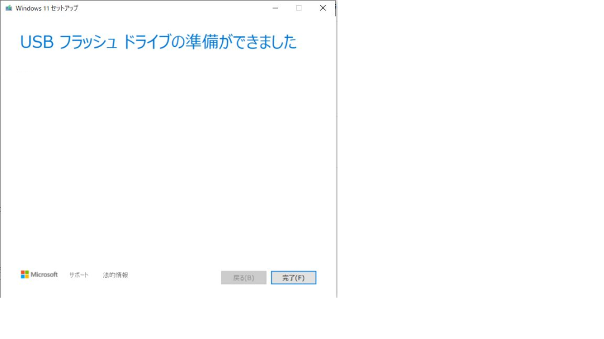Click "フラッシュ" in the blue heading
Screen dimensions: 604x339
tap(88, 42)
